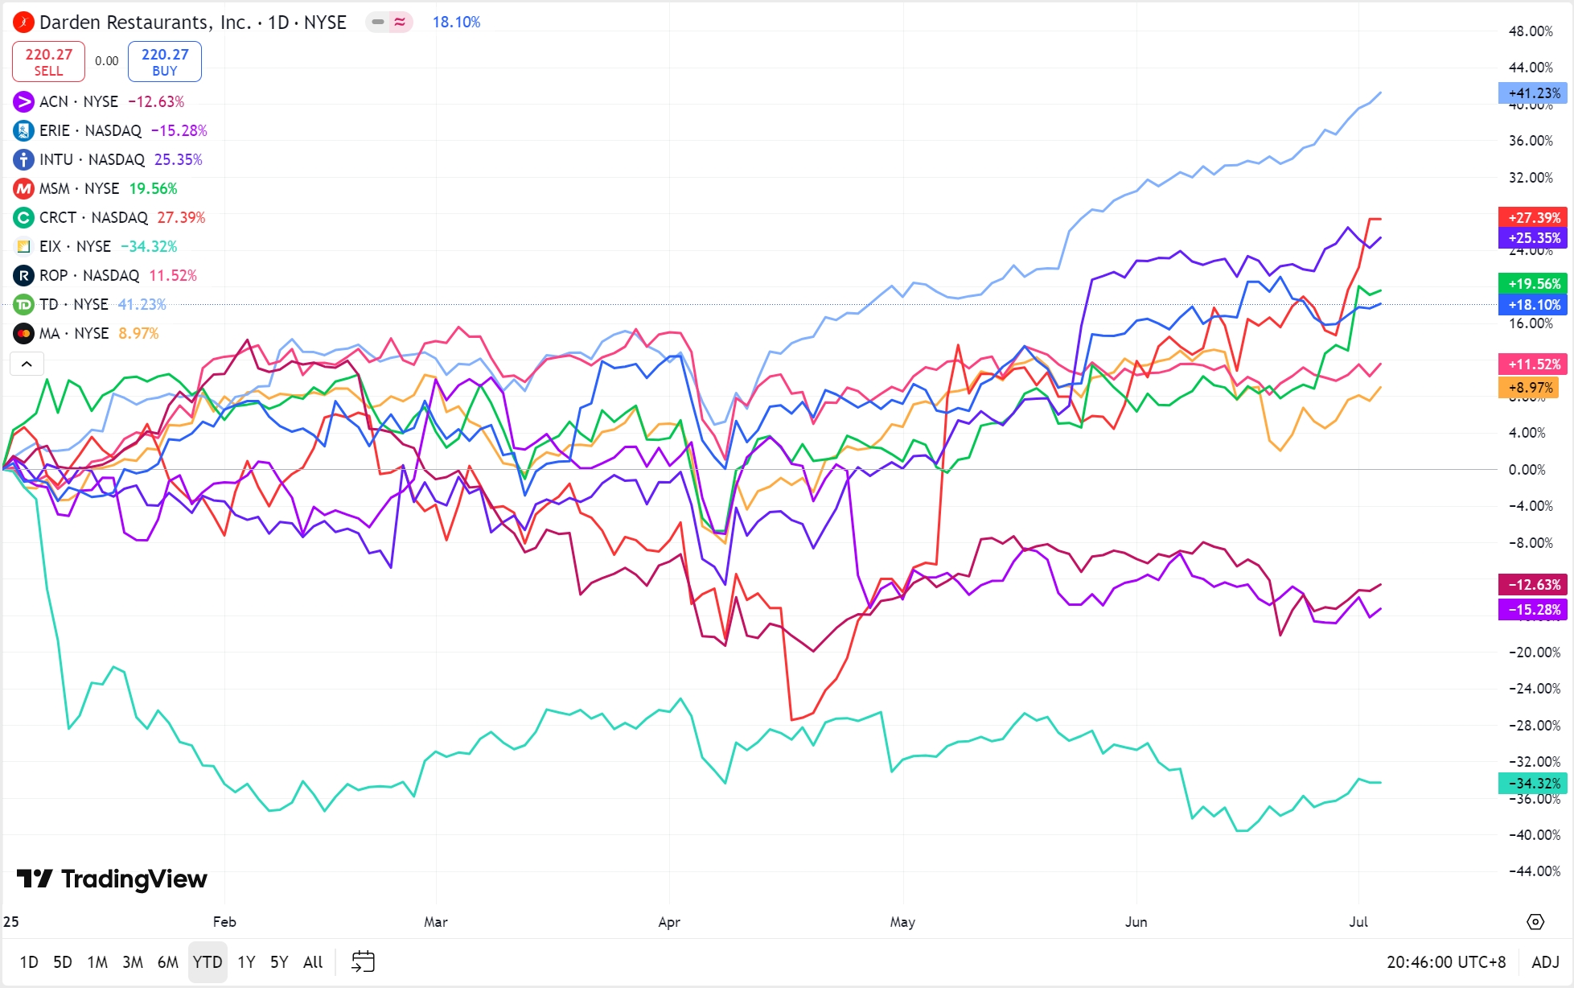
Task: Click the CRCT symbol logo icon
Action: click(x=23, y=217)
